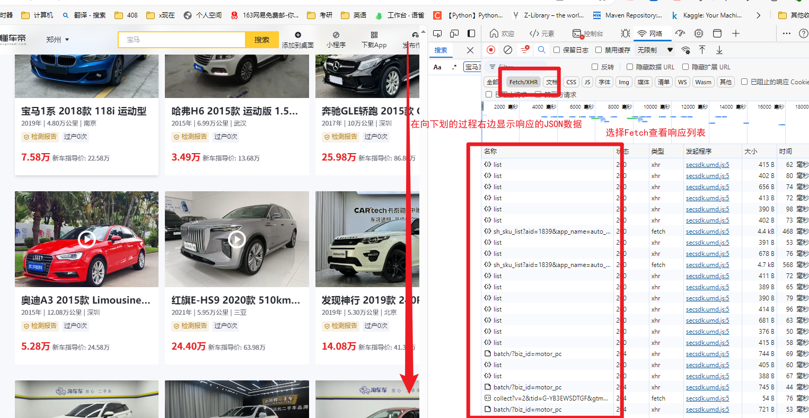This screenshot has height=418, width=809.
Task: Click the yellow 搜索 button
Action: coord(262,40)
